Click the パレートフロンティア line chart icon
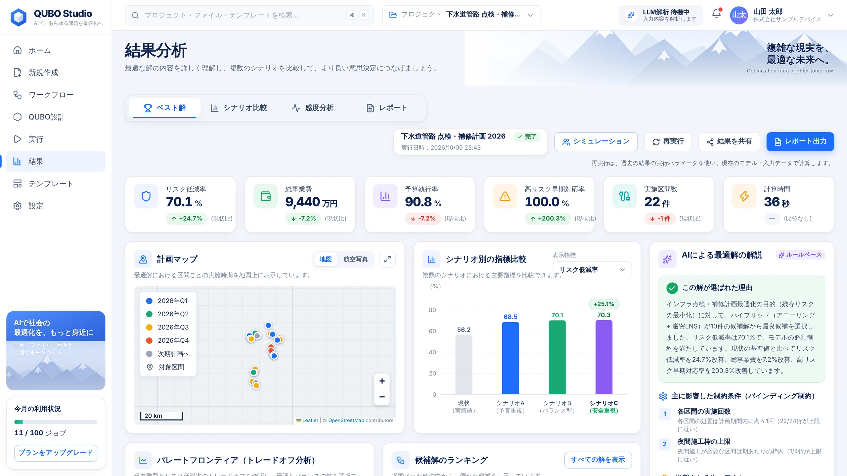 point(143,460)
